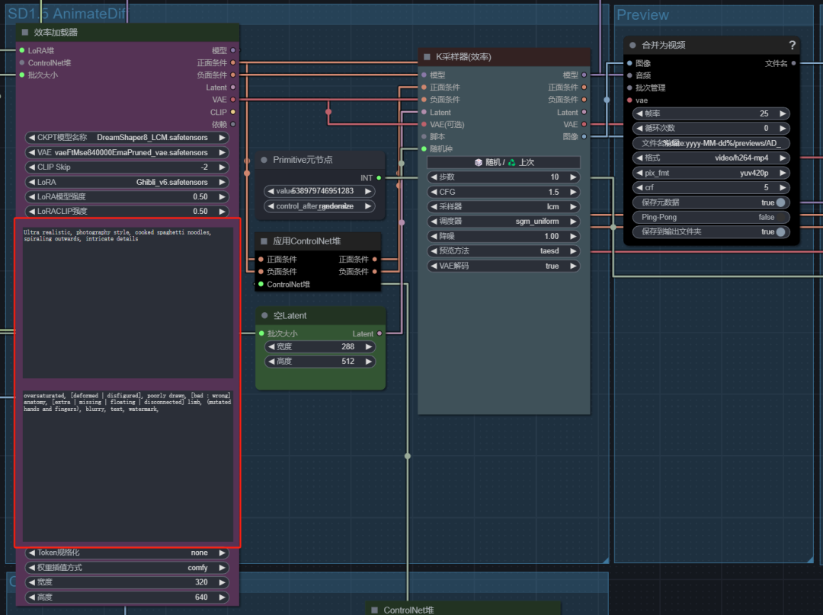Open the 格式 video/h264-mp4 dropdown
The height and width of the screenshot is (615, 823).
pos(711,158)
